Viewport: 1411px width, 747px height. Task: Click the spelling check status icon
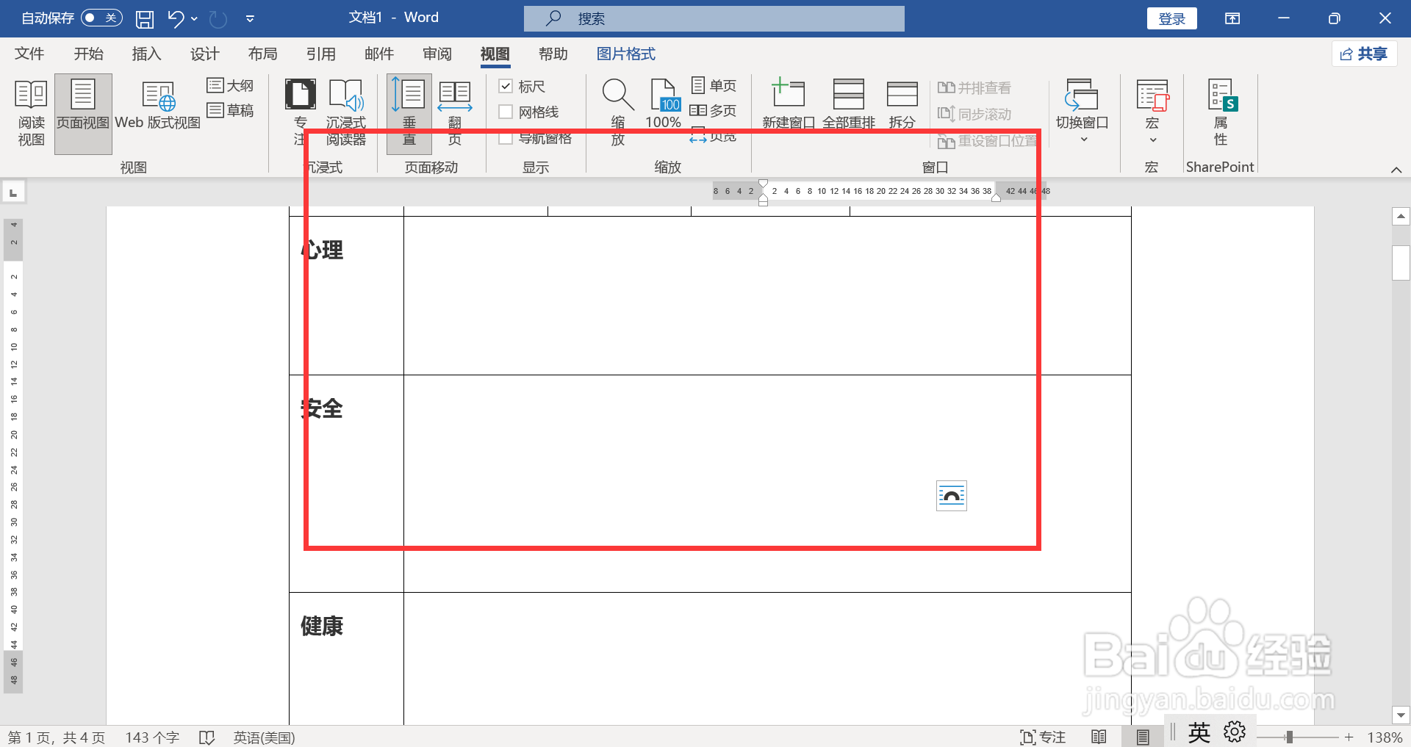point(207,737)
